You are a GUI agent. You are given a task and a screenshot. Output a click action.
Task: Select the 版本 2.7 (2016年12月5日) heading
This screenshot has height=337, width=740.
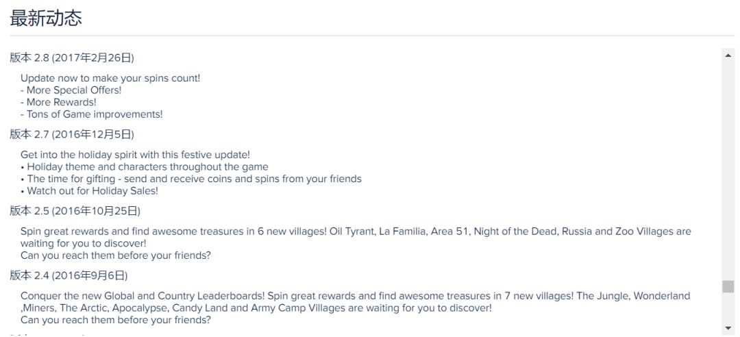[x=72, y=134]
